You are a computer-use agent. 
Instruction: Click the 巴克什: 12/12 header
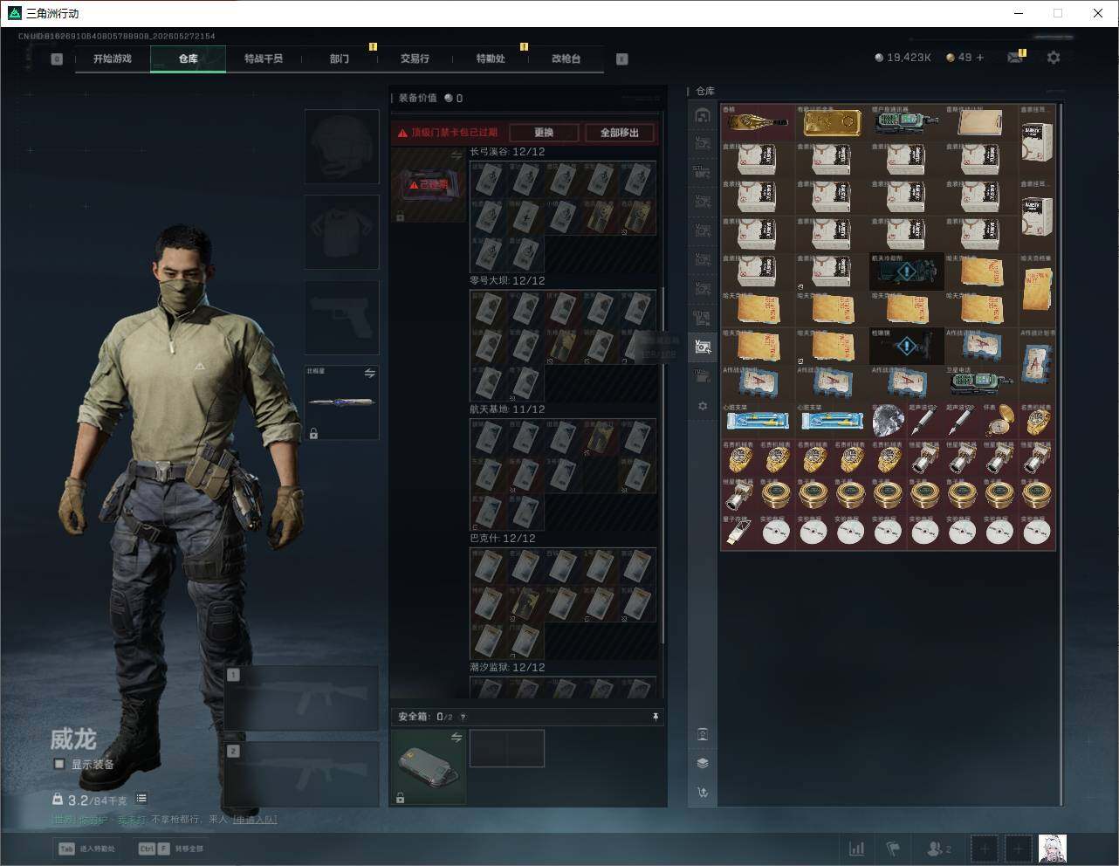(503, 539)
